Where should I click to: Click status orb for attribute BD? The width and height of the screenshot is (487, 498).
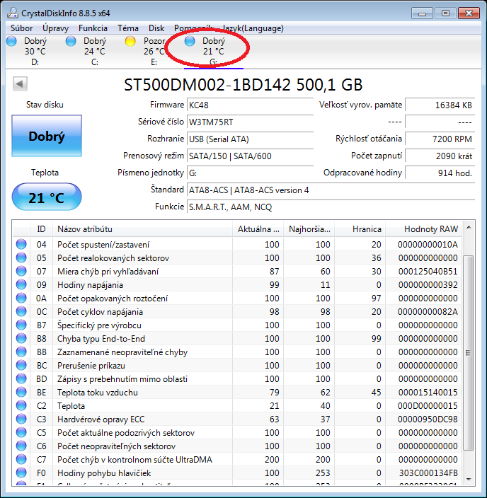pyautogui.click(x=21, y=378)
